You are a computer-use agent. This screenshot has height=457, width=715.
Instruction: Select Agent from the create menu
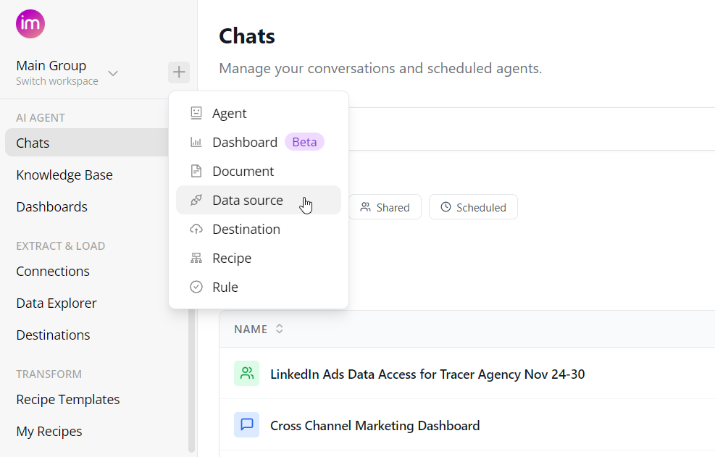click(x=229, y=114)
